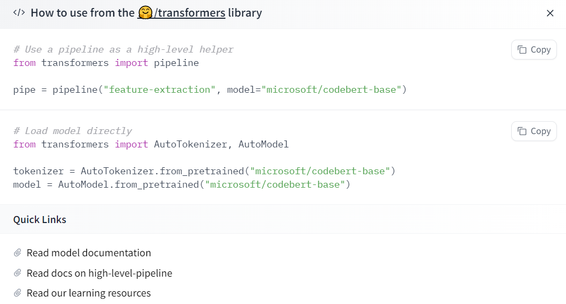Click the "Load model directly" code comment
Screen dimensions: 566x304
72,131
